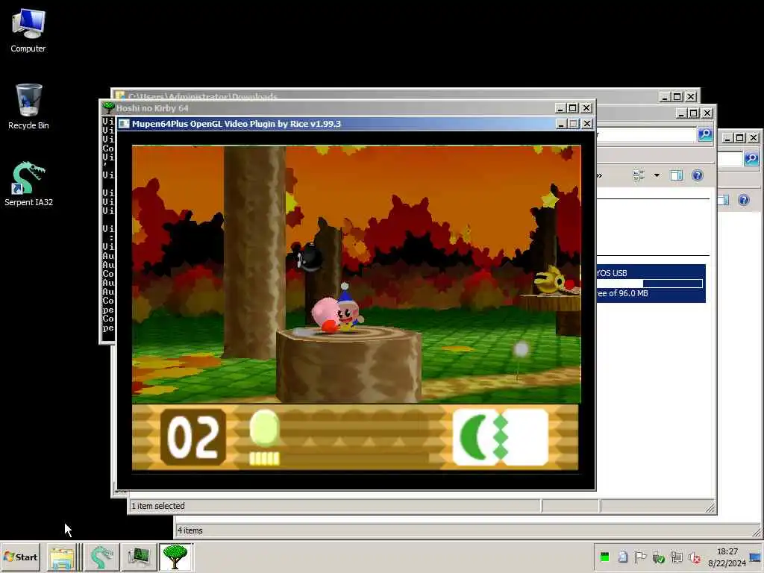Open the view options dropdown arrow
The width and height of the screenshot is (764, 573).
[657, 175]
